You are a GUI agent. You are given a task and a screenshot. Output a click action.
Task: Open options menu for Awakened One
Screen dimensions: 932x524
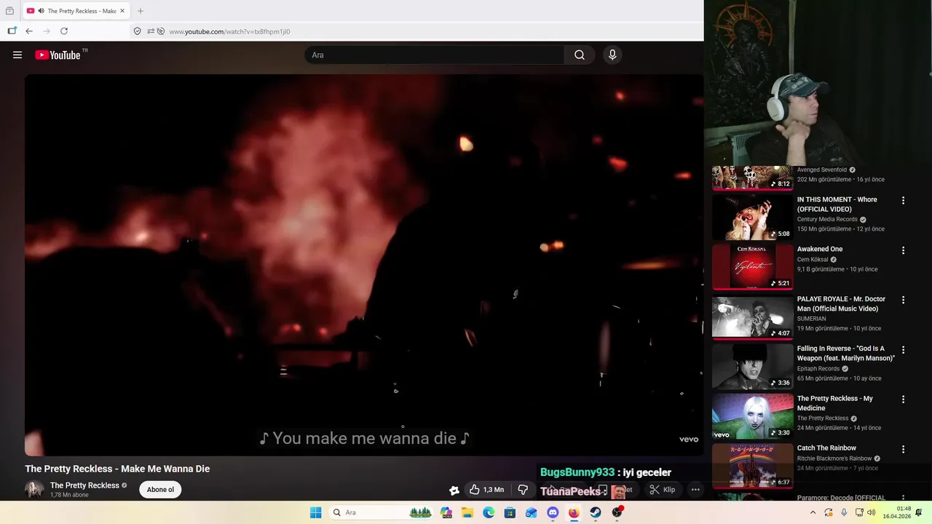[903, 250]
